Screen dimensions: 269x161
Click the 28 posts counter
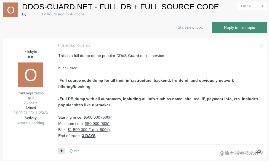click(x=30, y=103)
